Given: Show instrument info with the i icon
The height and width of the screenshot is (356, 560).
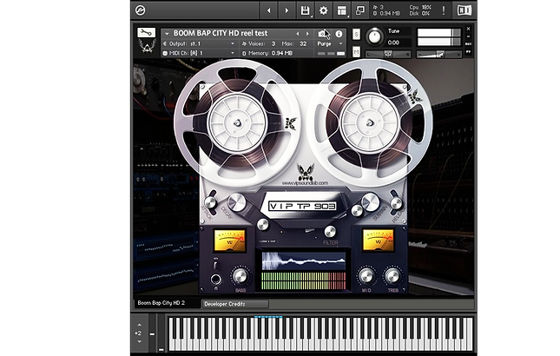Looking at the screenshot, I should tap(339, 34).
